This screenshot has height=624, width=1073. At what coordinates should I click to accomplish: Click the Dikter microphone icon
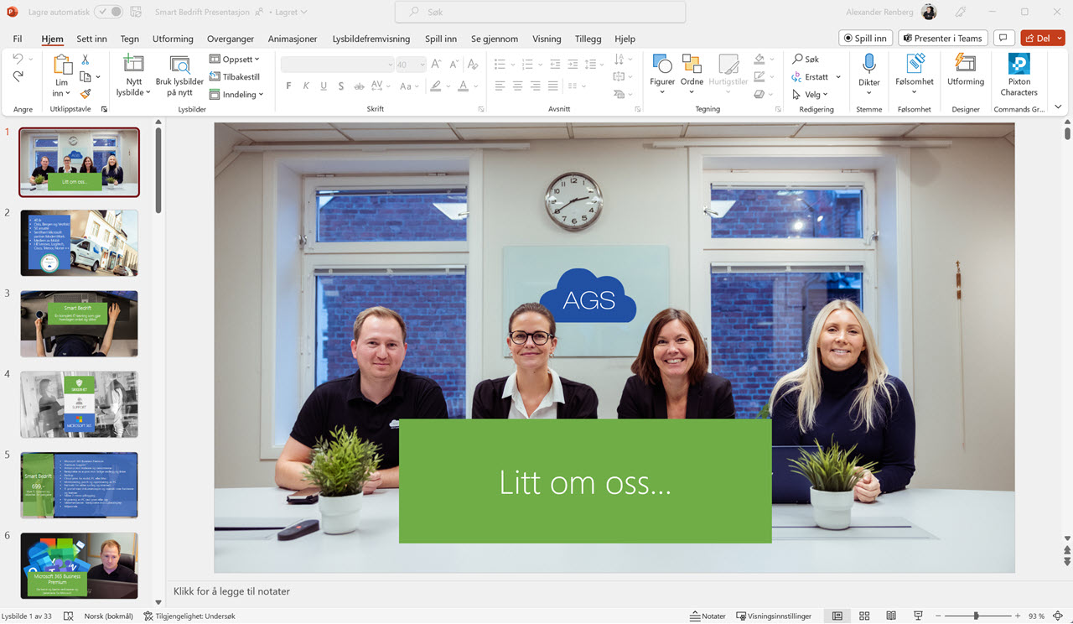coord(869,65)
